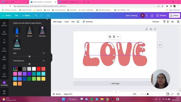
Task: Delete the selected element with trash icon
Action: click(114, 37)
